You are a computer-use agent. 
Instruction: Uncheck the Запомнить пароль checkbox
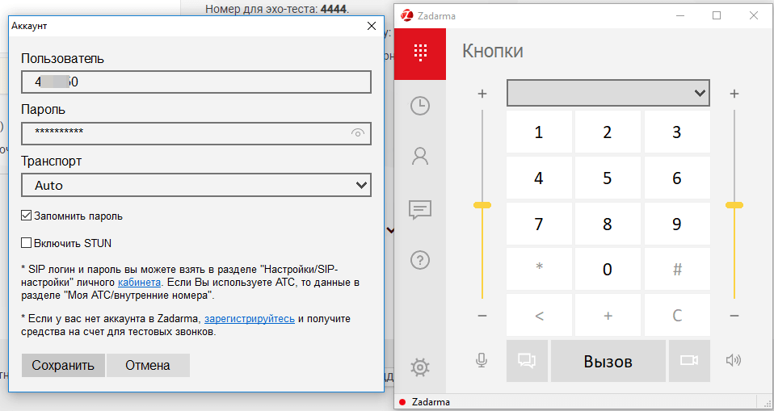coord(27,216)
